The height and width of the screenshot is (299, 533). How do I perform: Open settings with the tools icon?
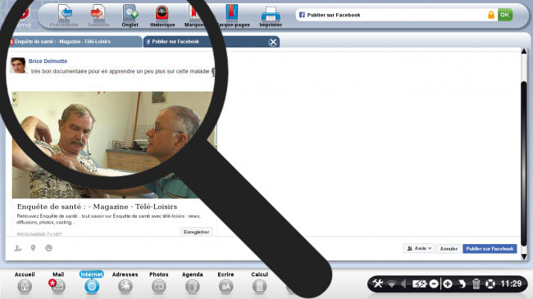[x=378, y=283]
